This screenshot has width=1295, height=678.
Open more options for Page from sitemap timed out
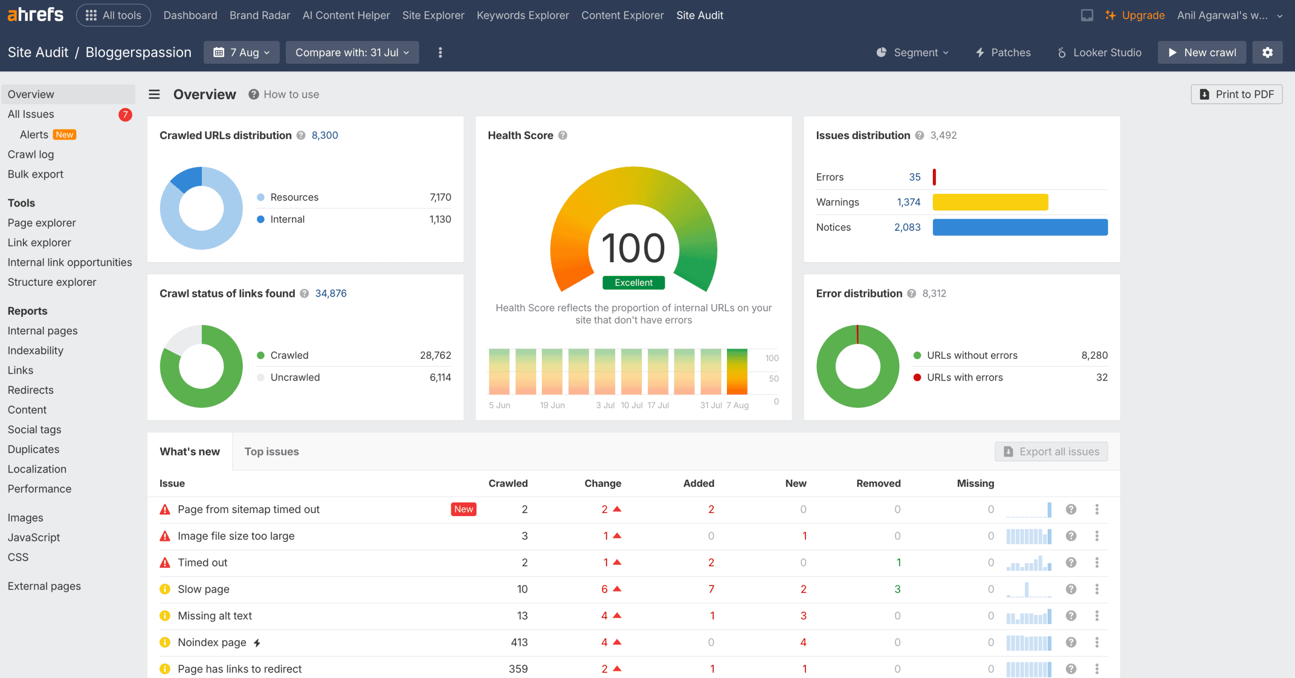1097,510
